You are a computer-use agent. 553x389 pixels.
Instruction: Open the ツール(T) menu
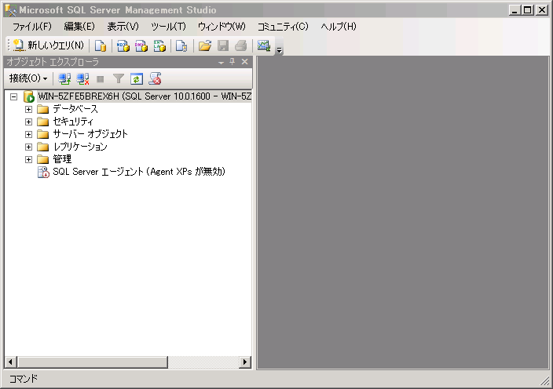168,27
